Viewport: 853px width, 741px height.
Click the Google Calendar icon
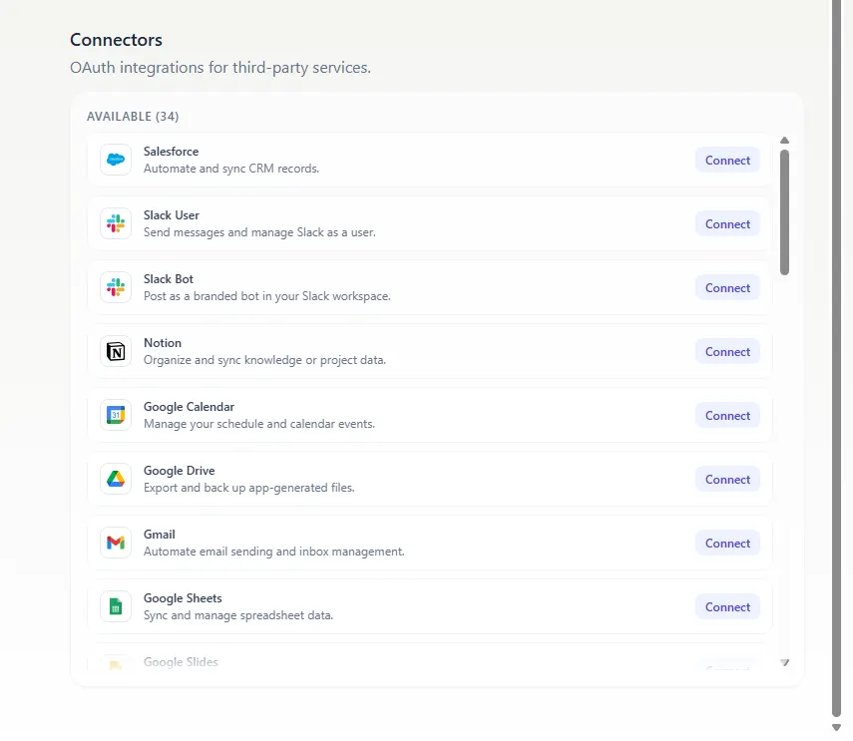[116, 415]
